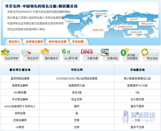Click the whois信息保护 row label

pyautogui.click(x=20, y=106)
